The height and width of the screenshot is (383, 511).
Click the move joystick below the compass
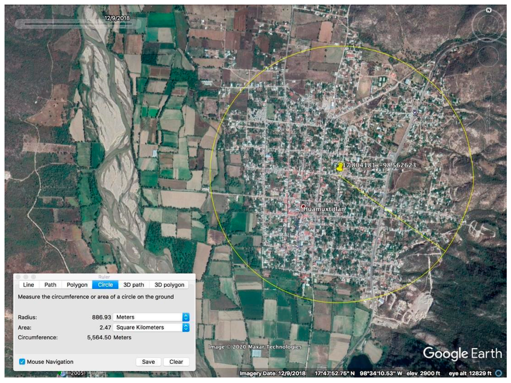(x=488, y=56)
